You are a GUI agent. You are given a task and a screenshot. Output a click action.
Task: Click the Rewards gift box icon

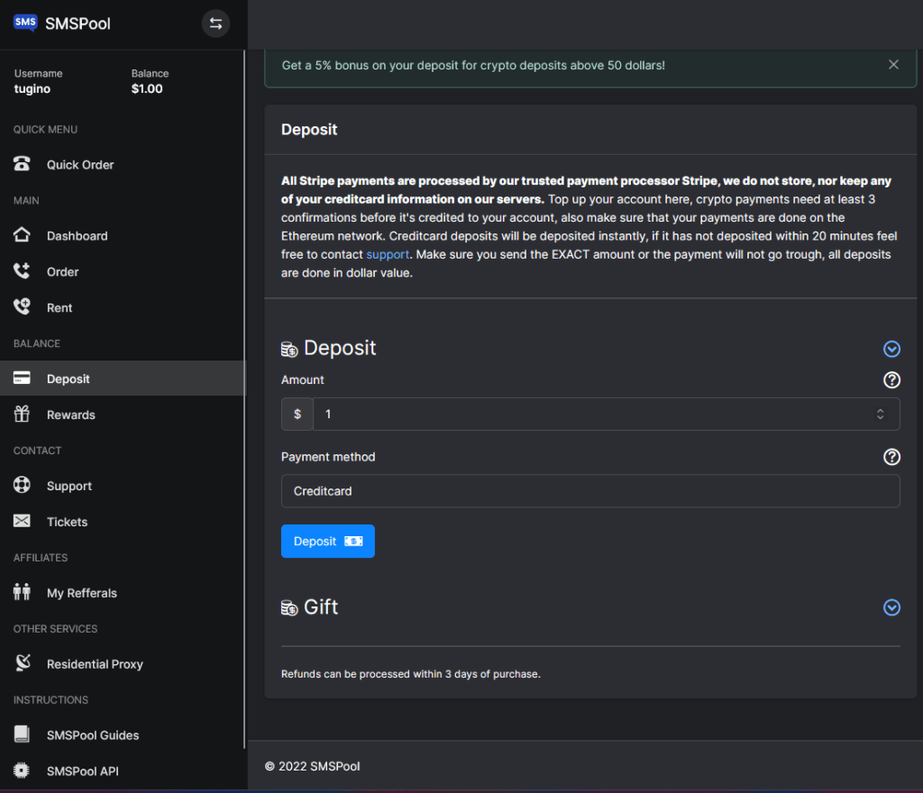[23, 415]
